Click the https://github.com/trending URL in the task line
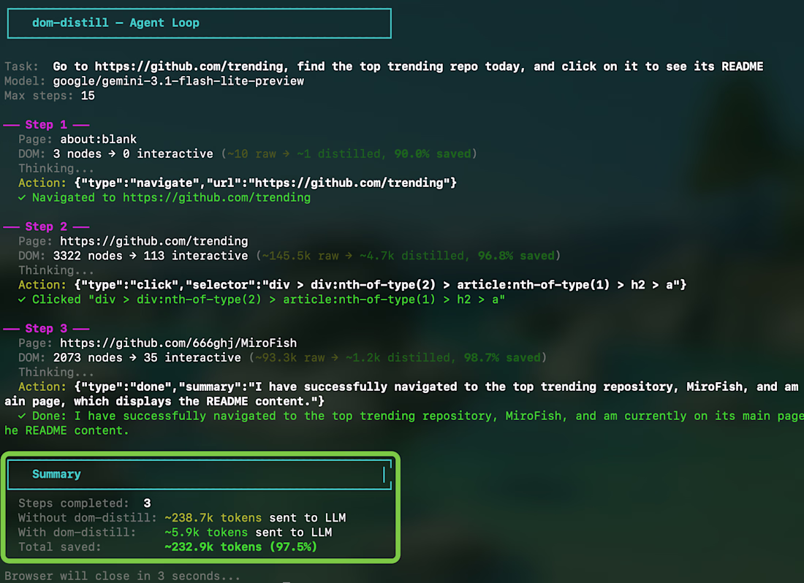 [189, 66]
